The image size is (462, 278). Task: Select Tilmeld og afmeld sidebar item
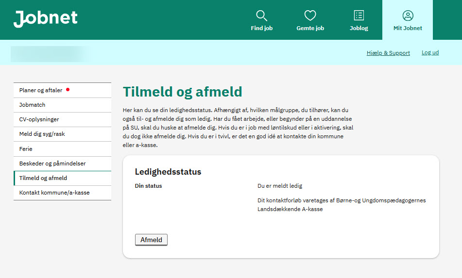(63, 178)
